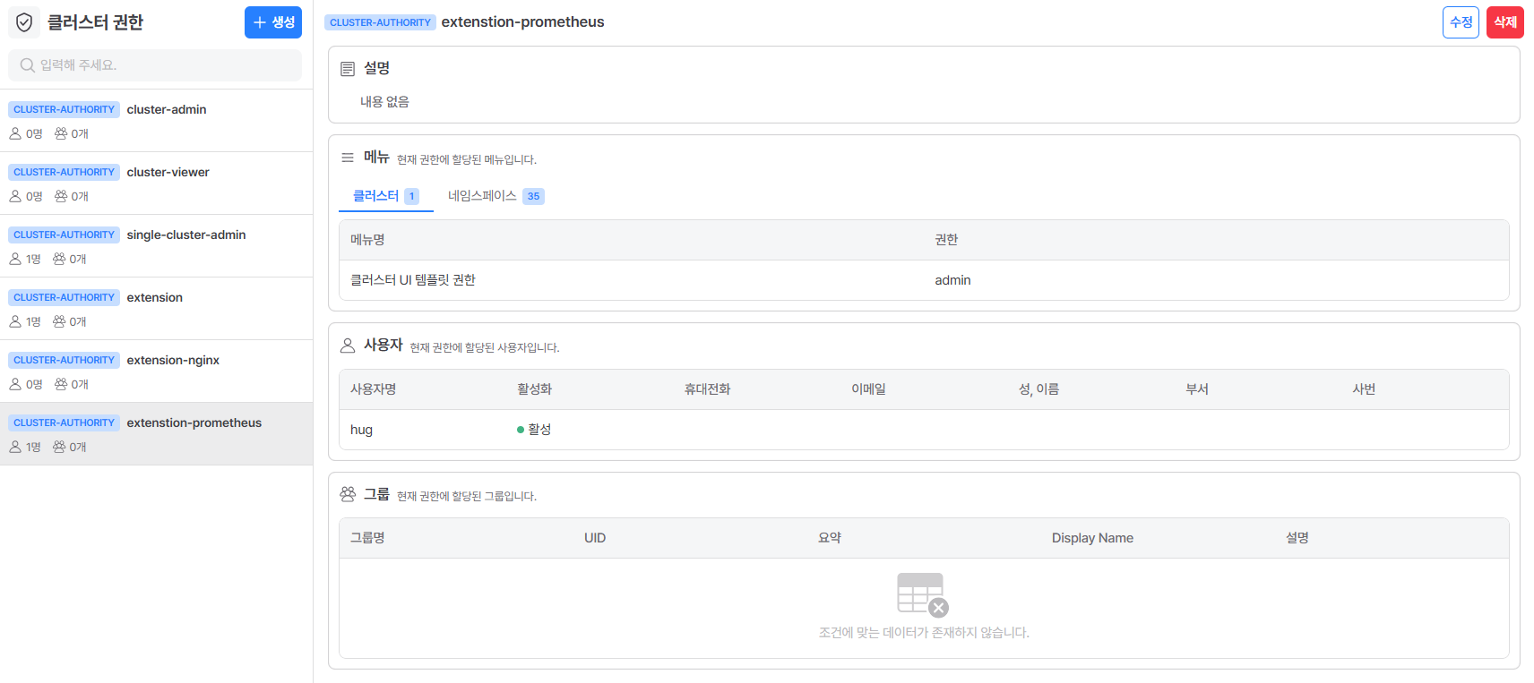
Task: Click the user icon under extension
Action: 15,321
